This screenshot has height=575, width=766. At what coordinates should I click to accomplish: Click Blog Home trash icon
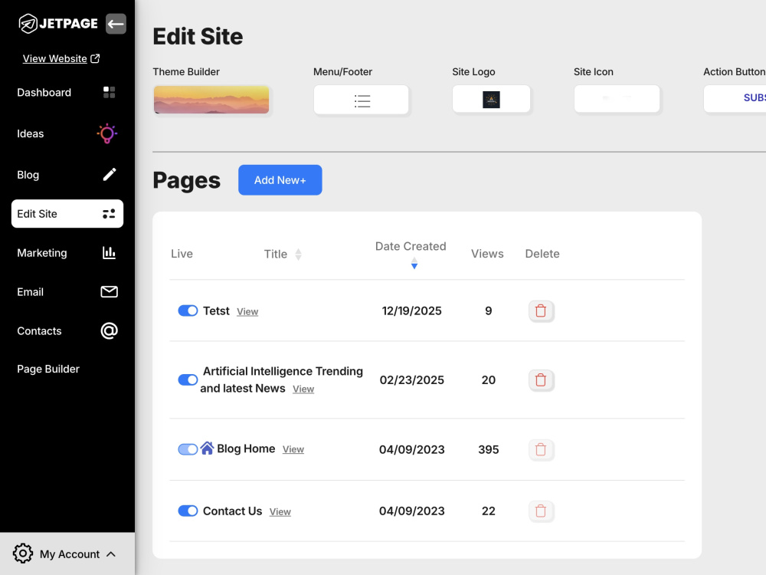(x=541, y=449)
